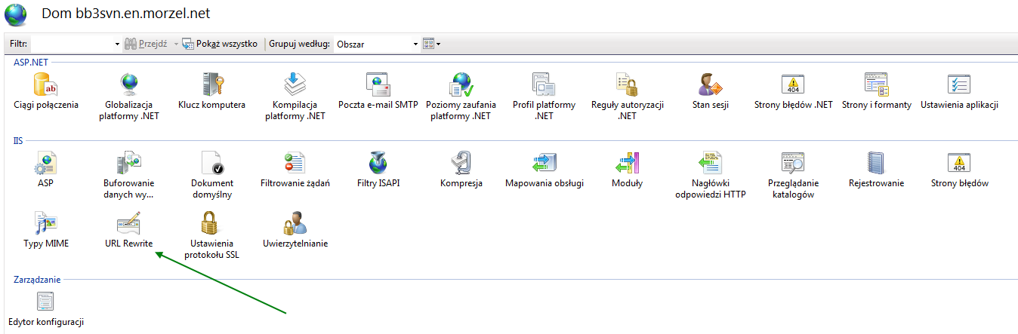This screenshot has width=1018, height=334.
Task: Open Strony i formanty
Action: pos(877,92)
